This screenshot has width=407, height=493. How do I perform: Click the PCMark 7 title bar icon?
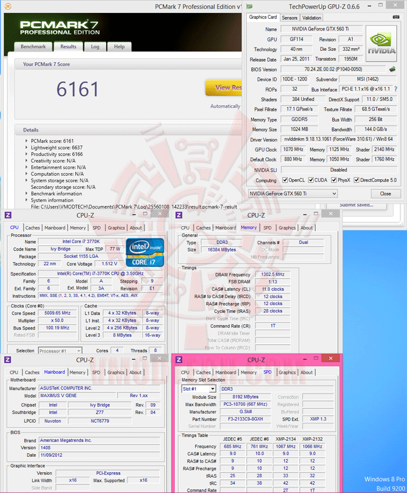coord(8,6)
